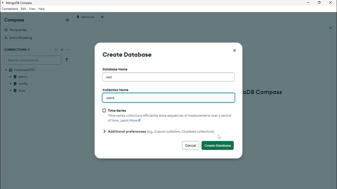Open Data Modeling in sidebar

point(21,38)
